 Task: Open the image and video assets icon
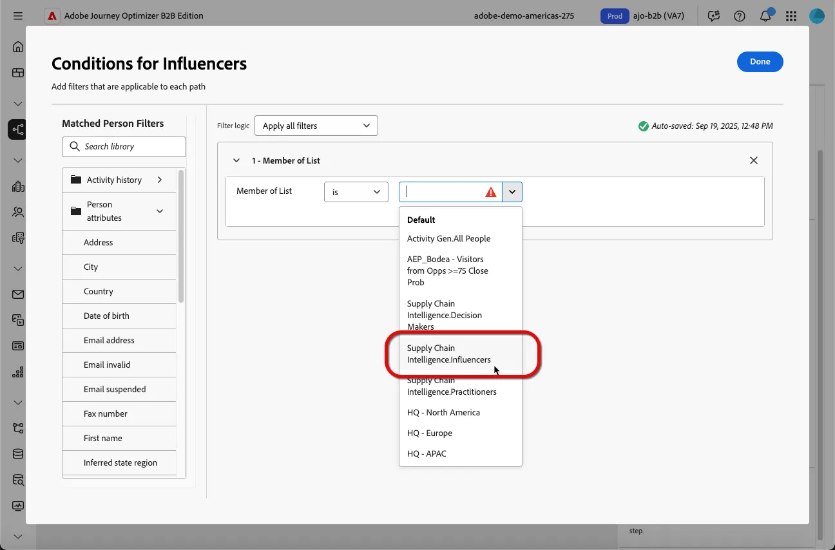coord(18,320)
